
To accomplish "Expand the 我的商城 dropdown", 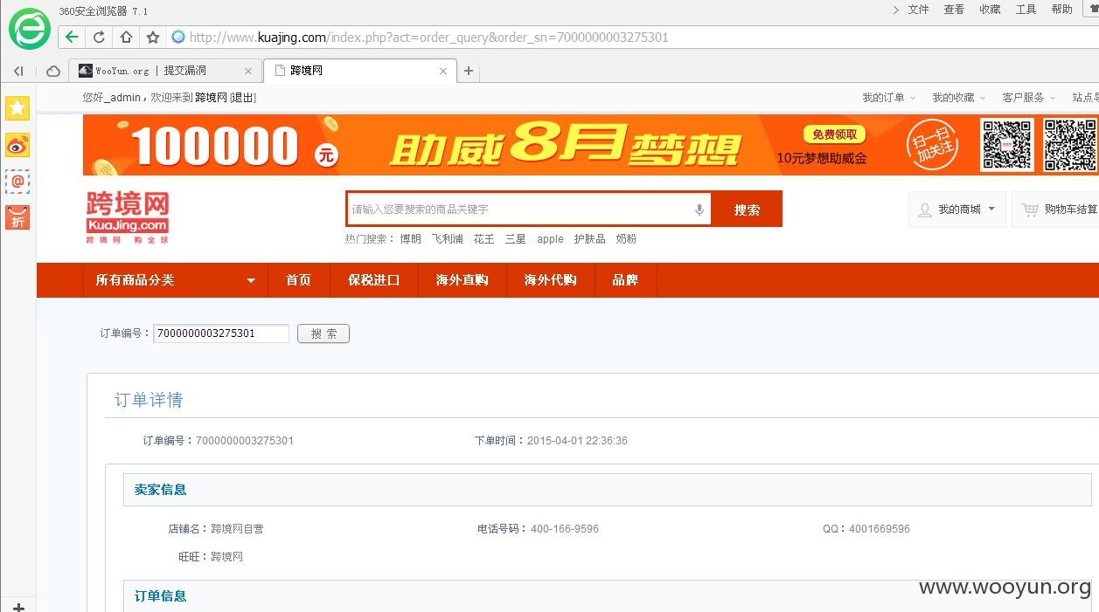I will pyautogui.click(x=957, y=210).
